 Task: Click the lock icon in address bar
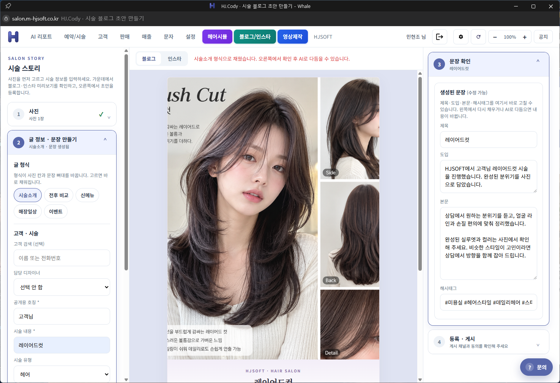[6, 18]
